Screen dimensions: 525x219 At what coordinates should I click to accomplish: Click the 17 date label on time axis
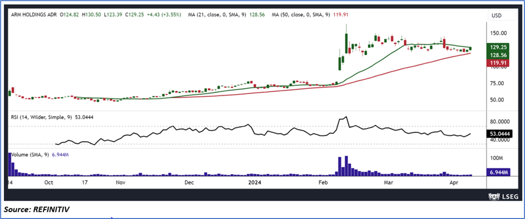[85, 182]
